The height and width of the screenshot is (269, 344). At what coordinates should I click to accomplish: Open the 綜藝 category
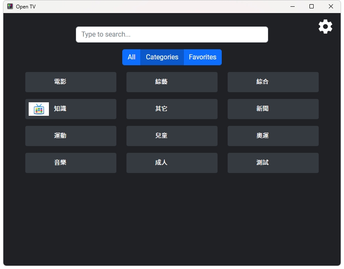tap(172, 82)
